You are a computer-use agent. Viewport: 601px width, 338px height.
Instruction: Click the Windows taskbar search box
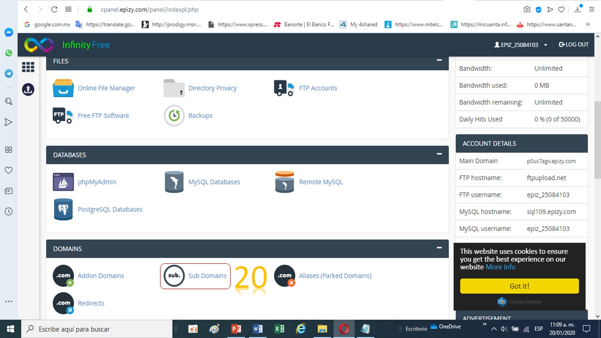[x=99, y=329]
